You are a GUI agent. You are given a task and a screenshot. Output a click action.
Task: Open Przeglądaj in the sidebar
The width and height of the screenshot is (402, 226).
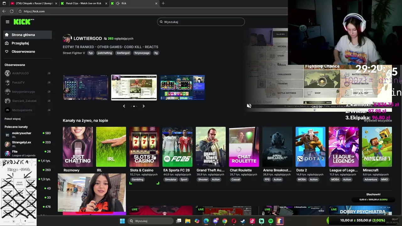[x=28, y=43]
